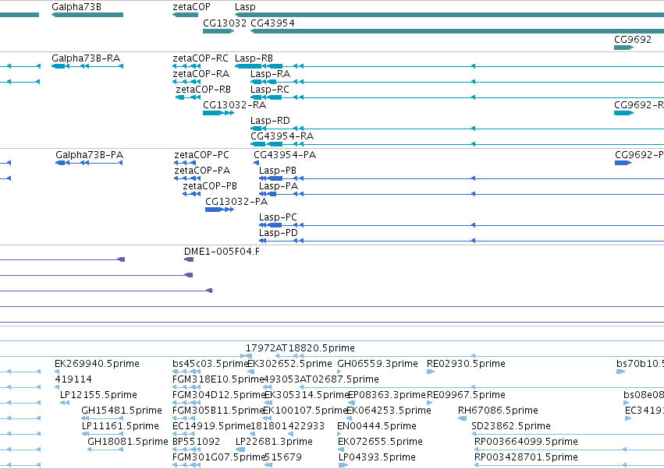The image size is (664, 469).
Task: Click the FGM301G07.5prime EST label
Action: tap(219, 457)
